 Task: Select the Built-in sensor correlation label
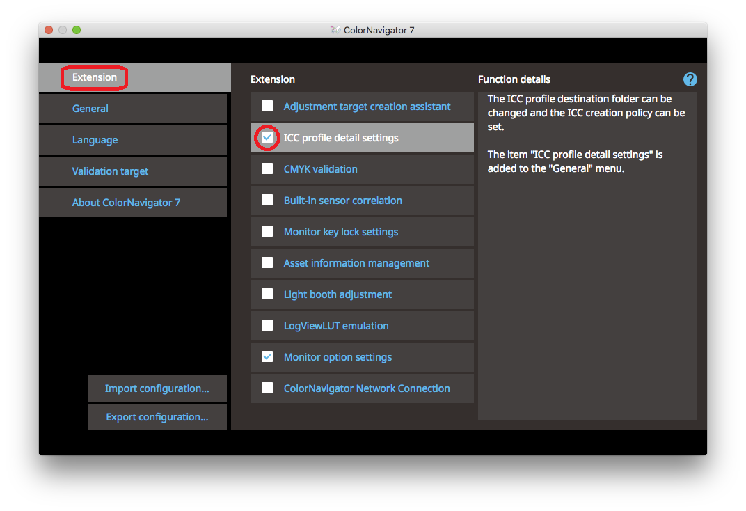(x=342, y=201)
